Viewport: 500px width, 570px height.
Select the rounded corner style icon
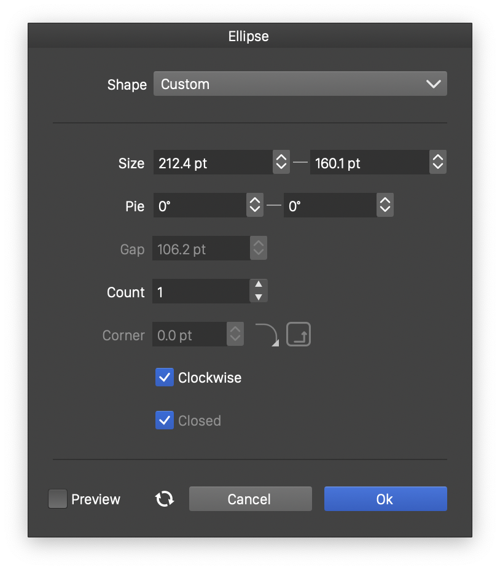(x=267, y=335)
